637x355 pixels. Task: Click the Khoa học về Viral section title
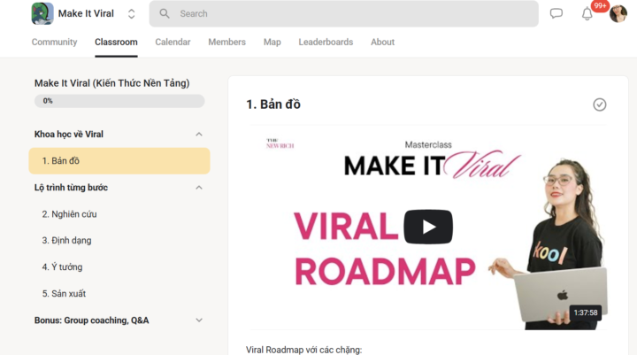pyautogui.click(x=69, y=135)
